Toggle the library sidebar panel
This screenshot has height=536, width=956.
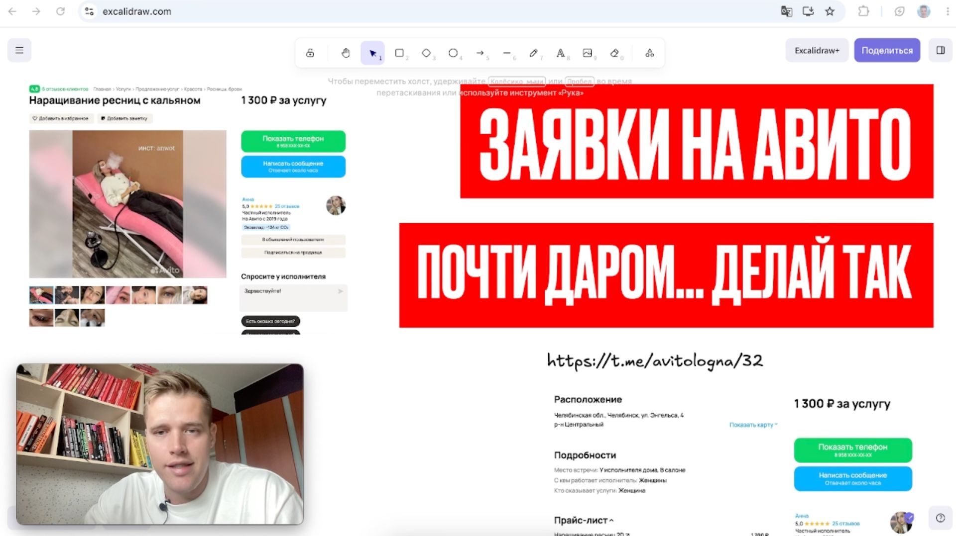pyautogui.click(x=941, y=50)
